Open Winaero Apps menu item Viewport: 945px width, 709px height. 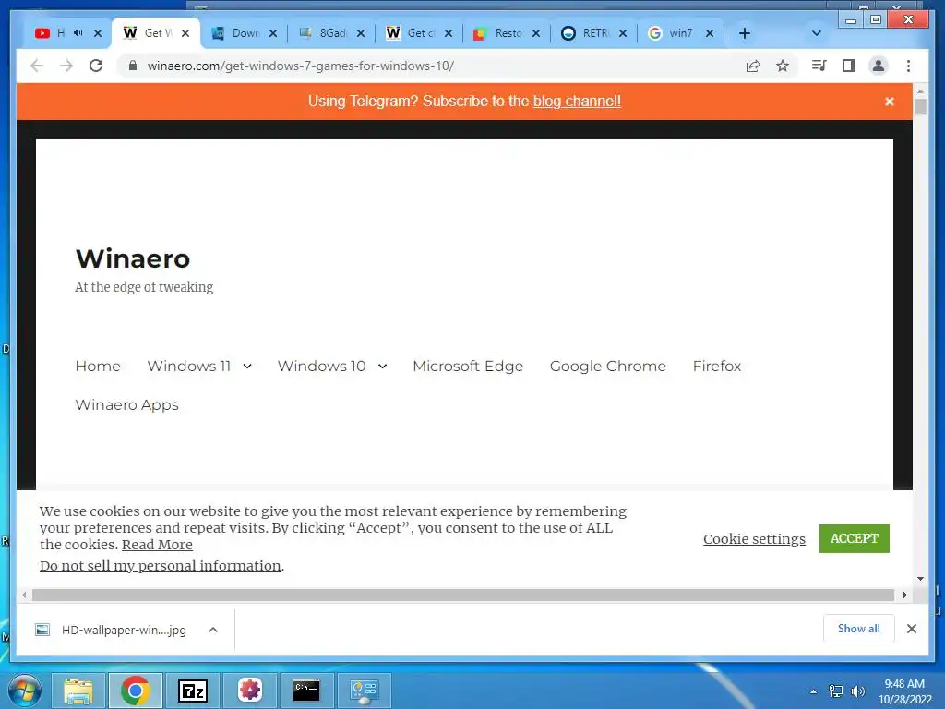tap(126, 404)
